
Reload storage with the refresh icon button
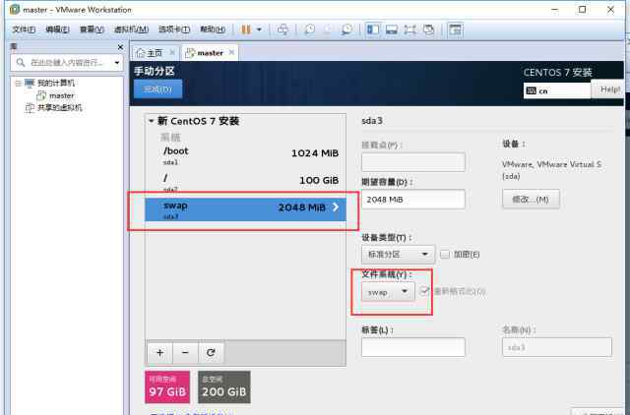[211, 352]
